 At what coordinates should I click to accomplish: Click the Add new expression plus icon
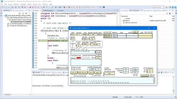(x=124, y=23)
